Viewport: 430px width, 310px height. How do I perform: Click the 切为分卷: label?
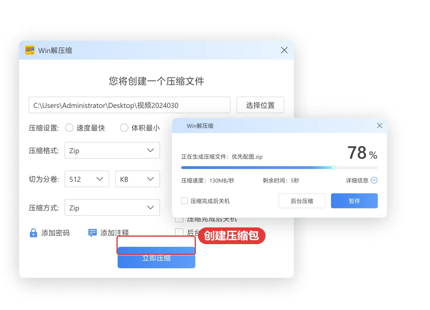tap(44, 179)
